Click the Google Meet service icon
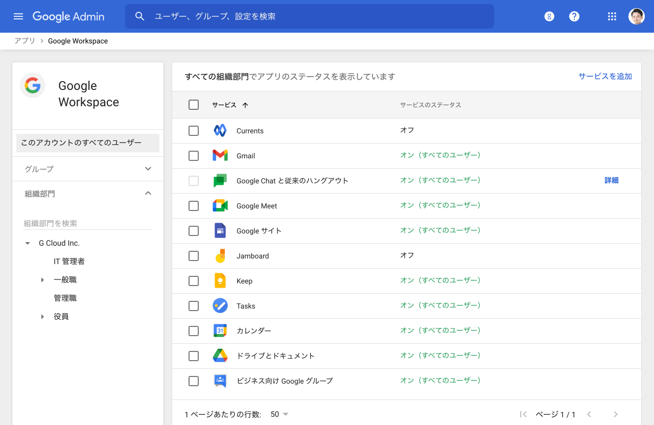 click(220, 206)
